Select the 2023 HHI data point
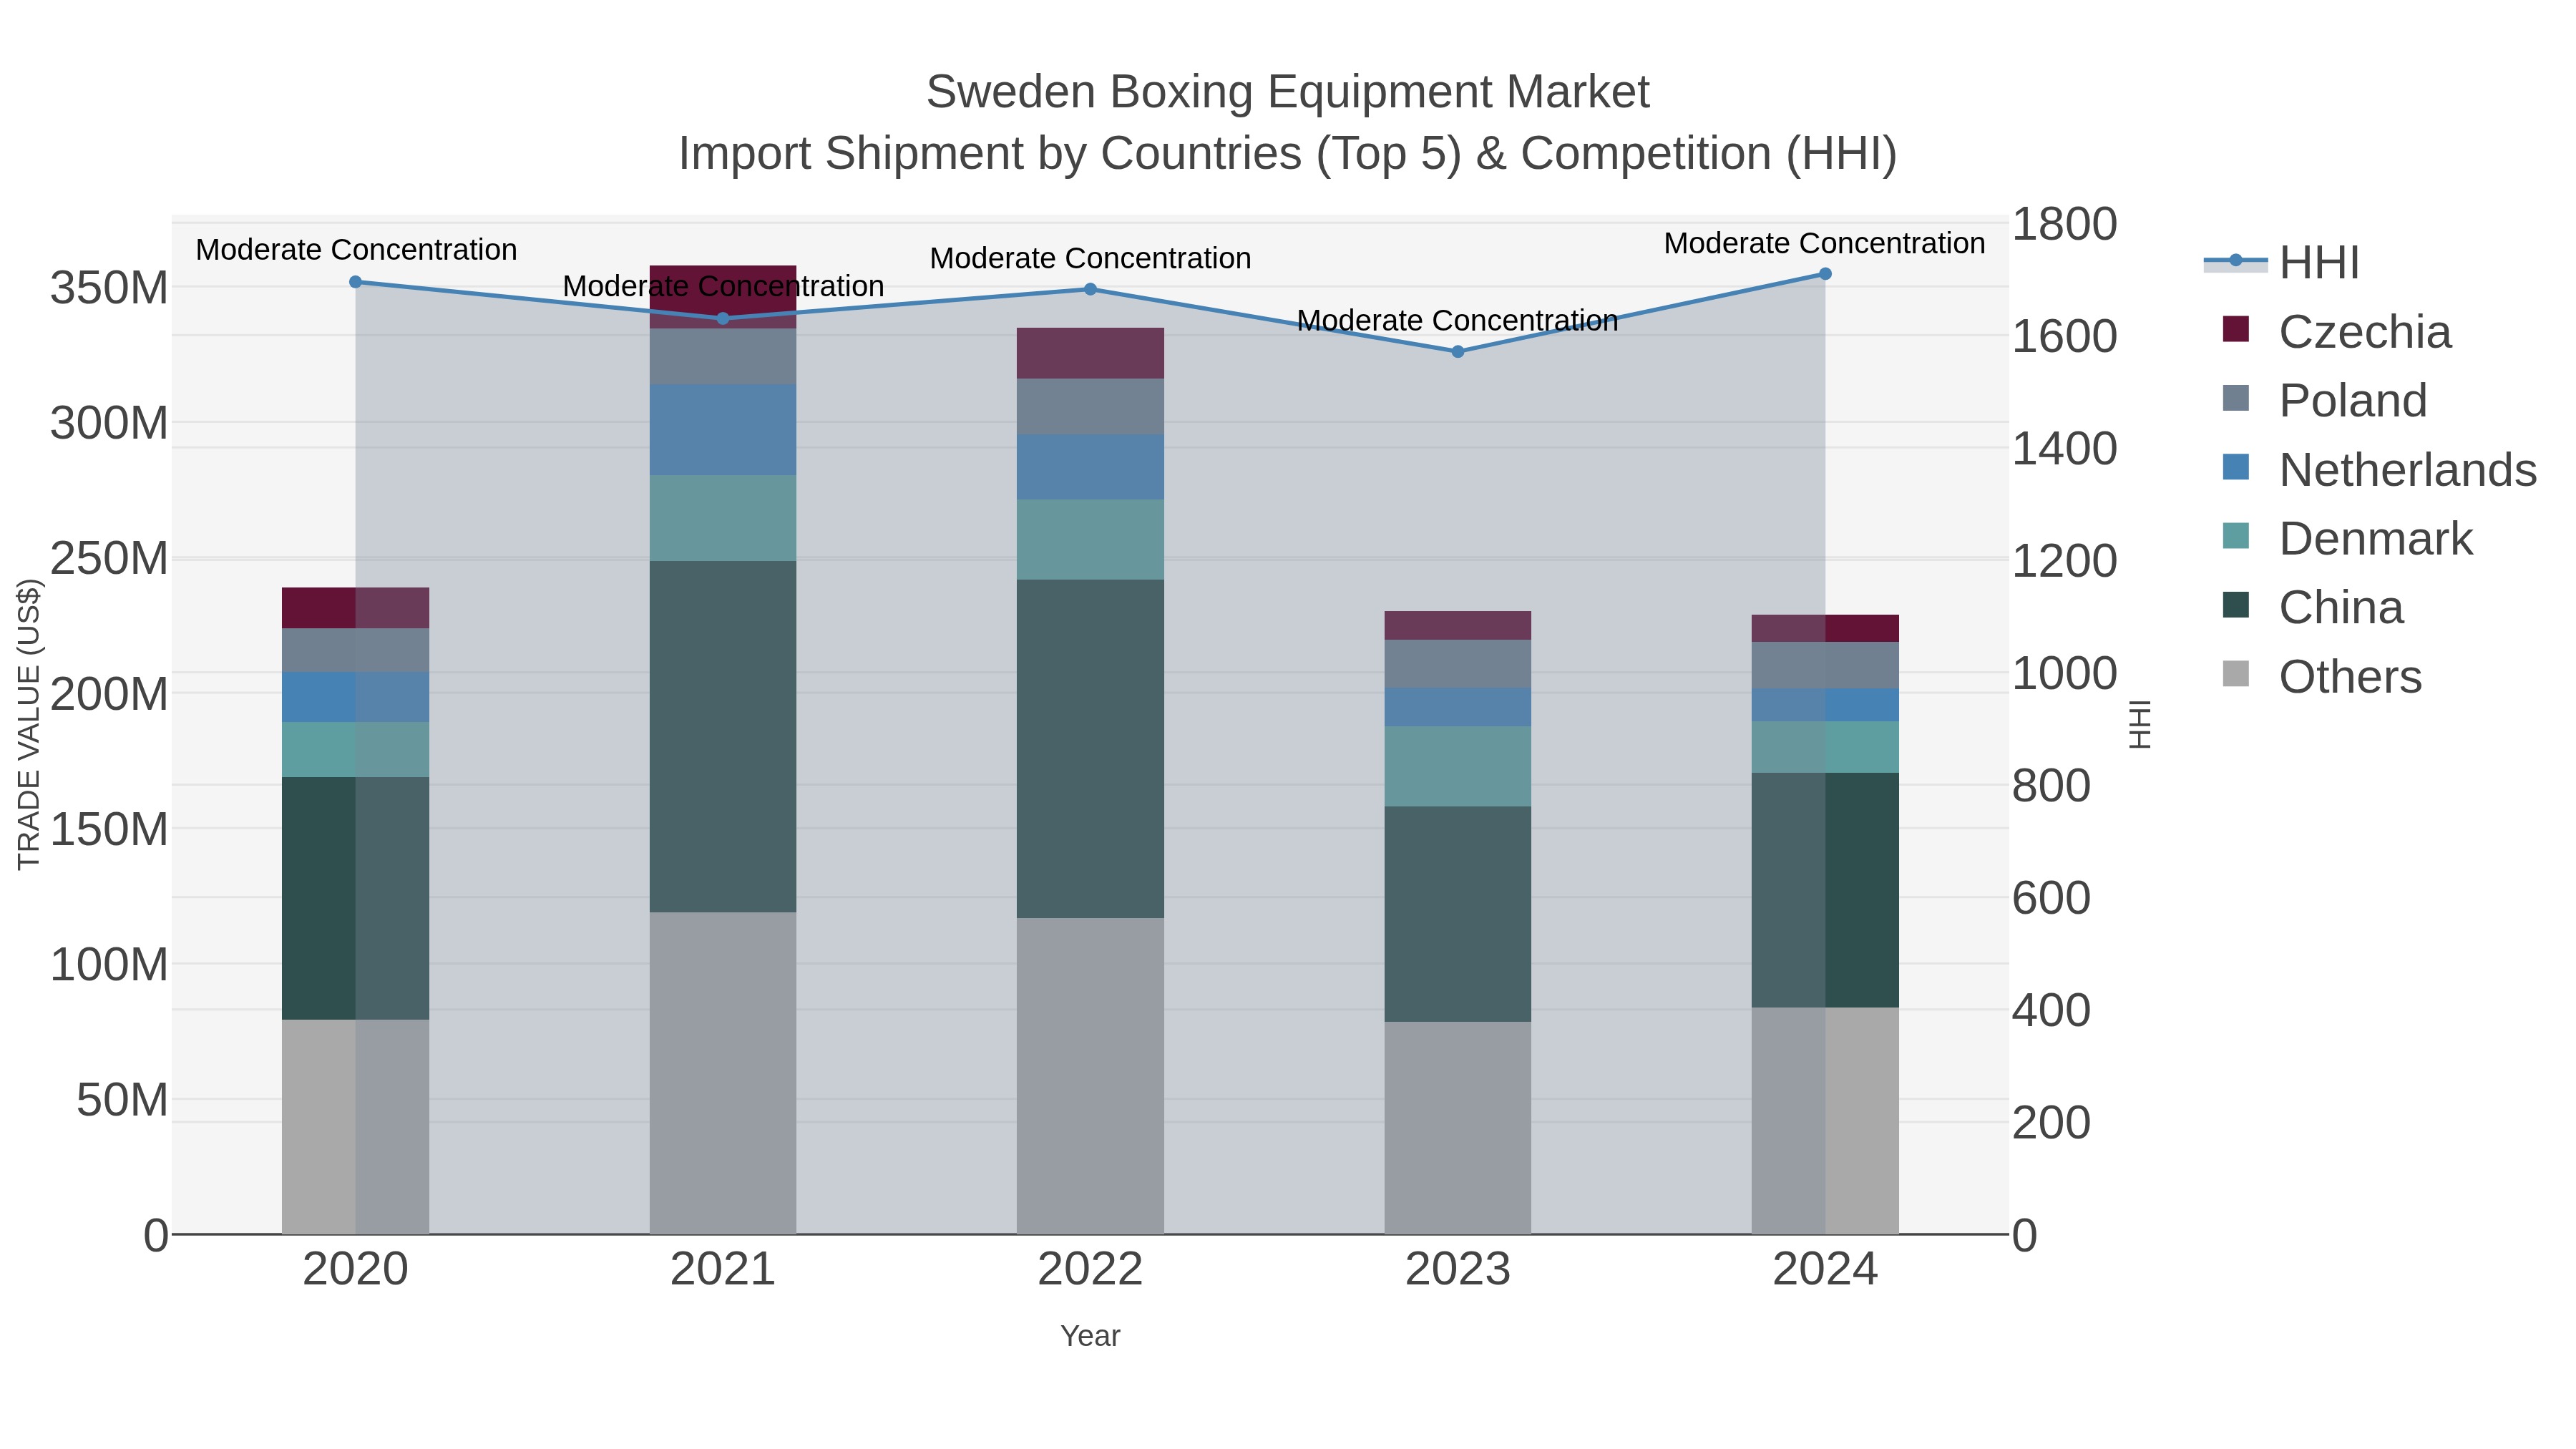 point(1457,352)
